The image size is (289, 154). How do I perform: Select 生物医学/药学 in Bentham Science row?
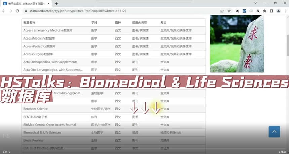click(101, 109)
